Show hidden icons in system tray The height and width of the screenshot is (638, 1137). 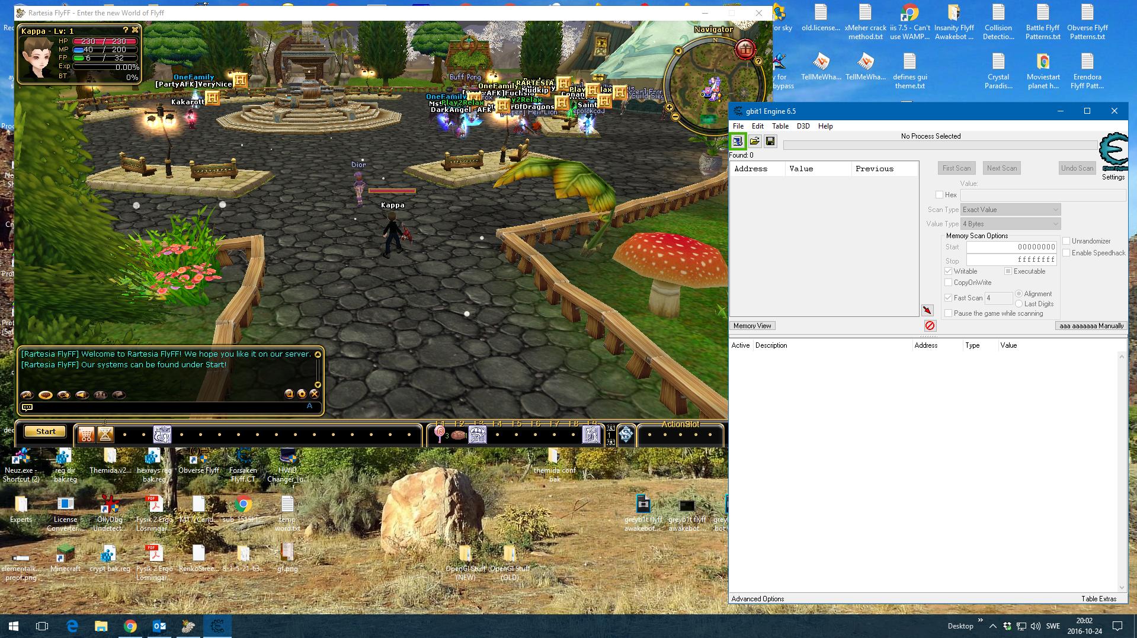pos(992,626)
